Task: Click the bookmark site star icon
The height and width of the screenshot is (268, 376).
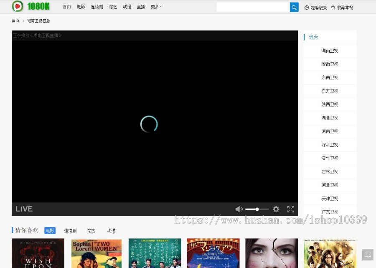Action: (x=333, y=8)
